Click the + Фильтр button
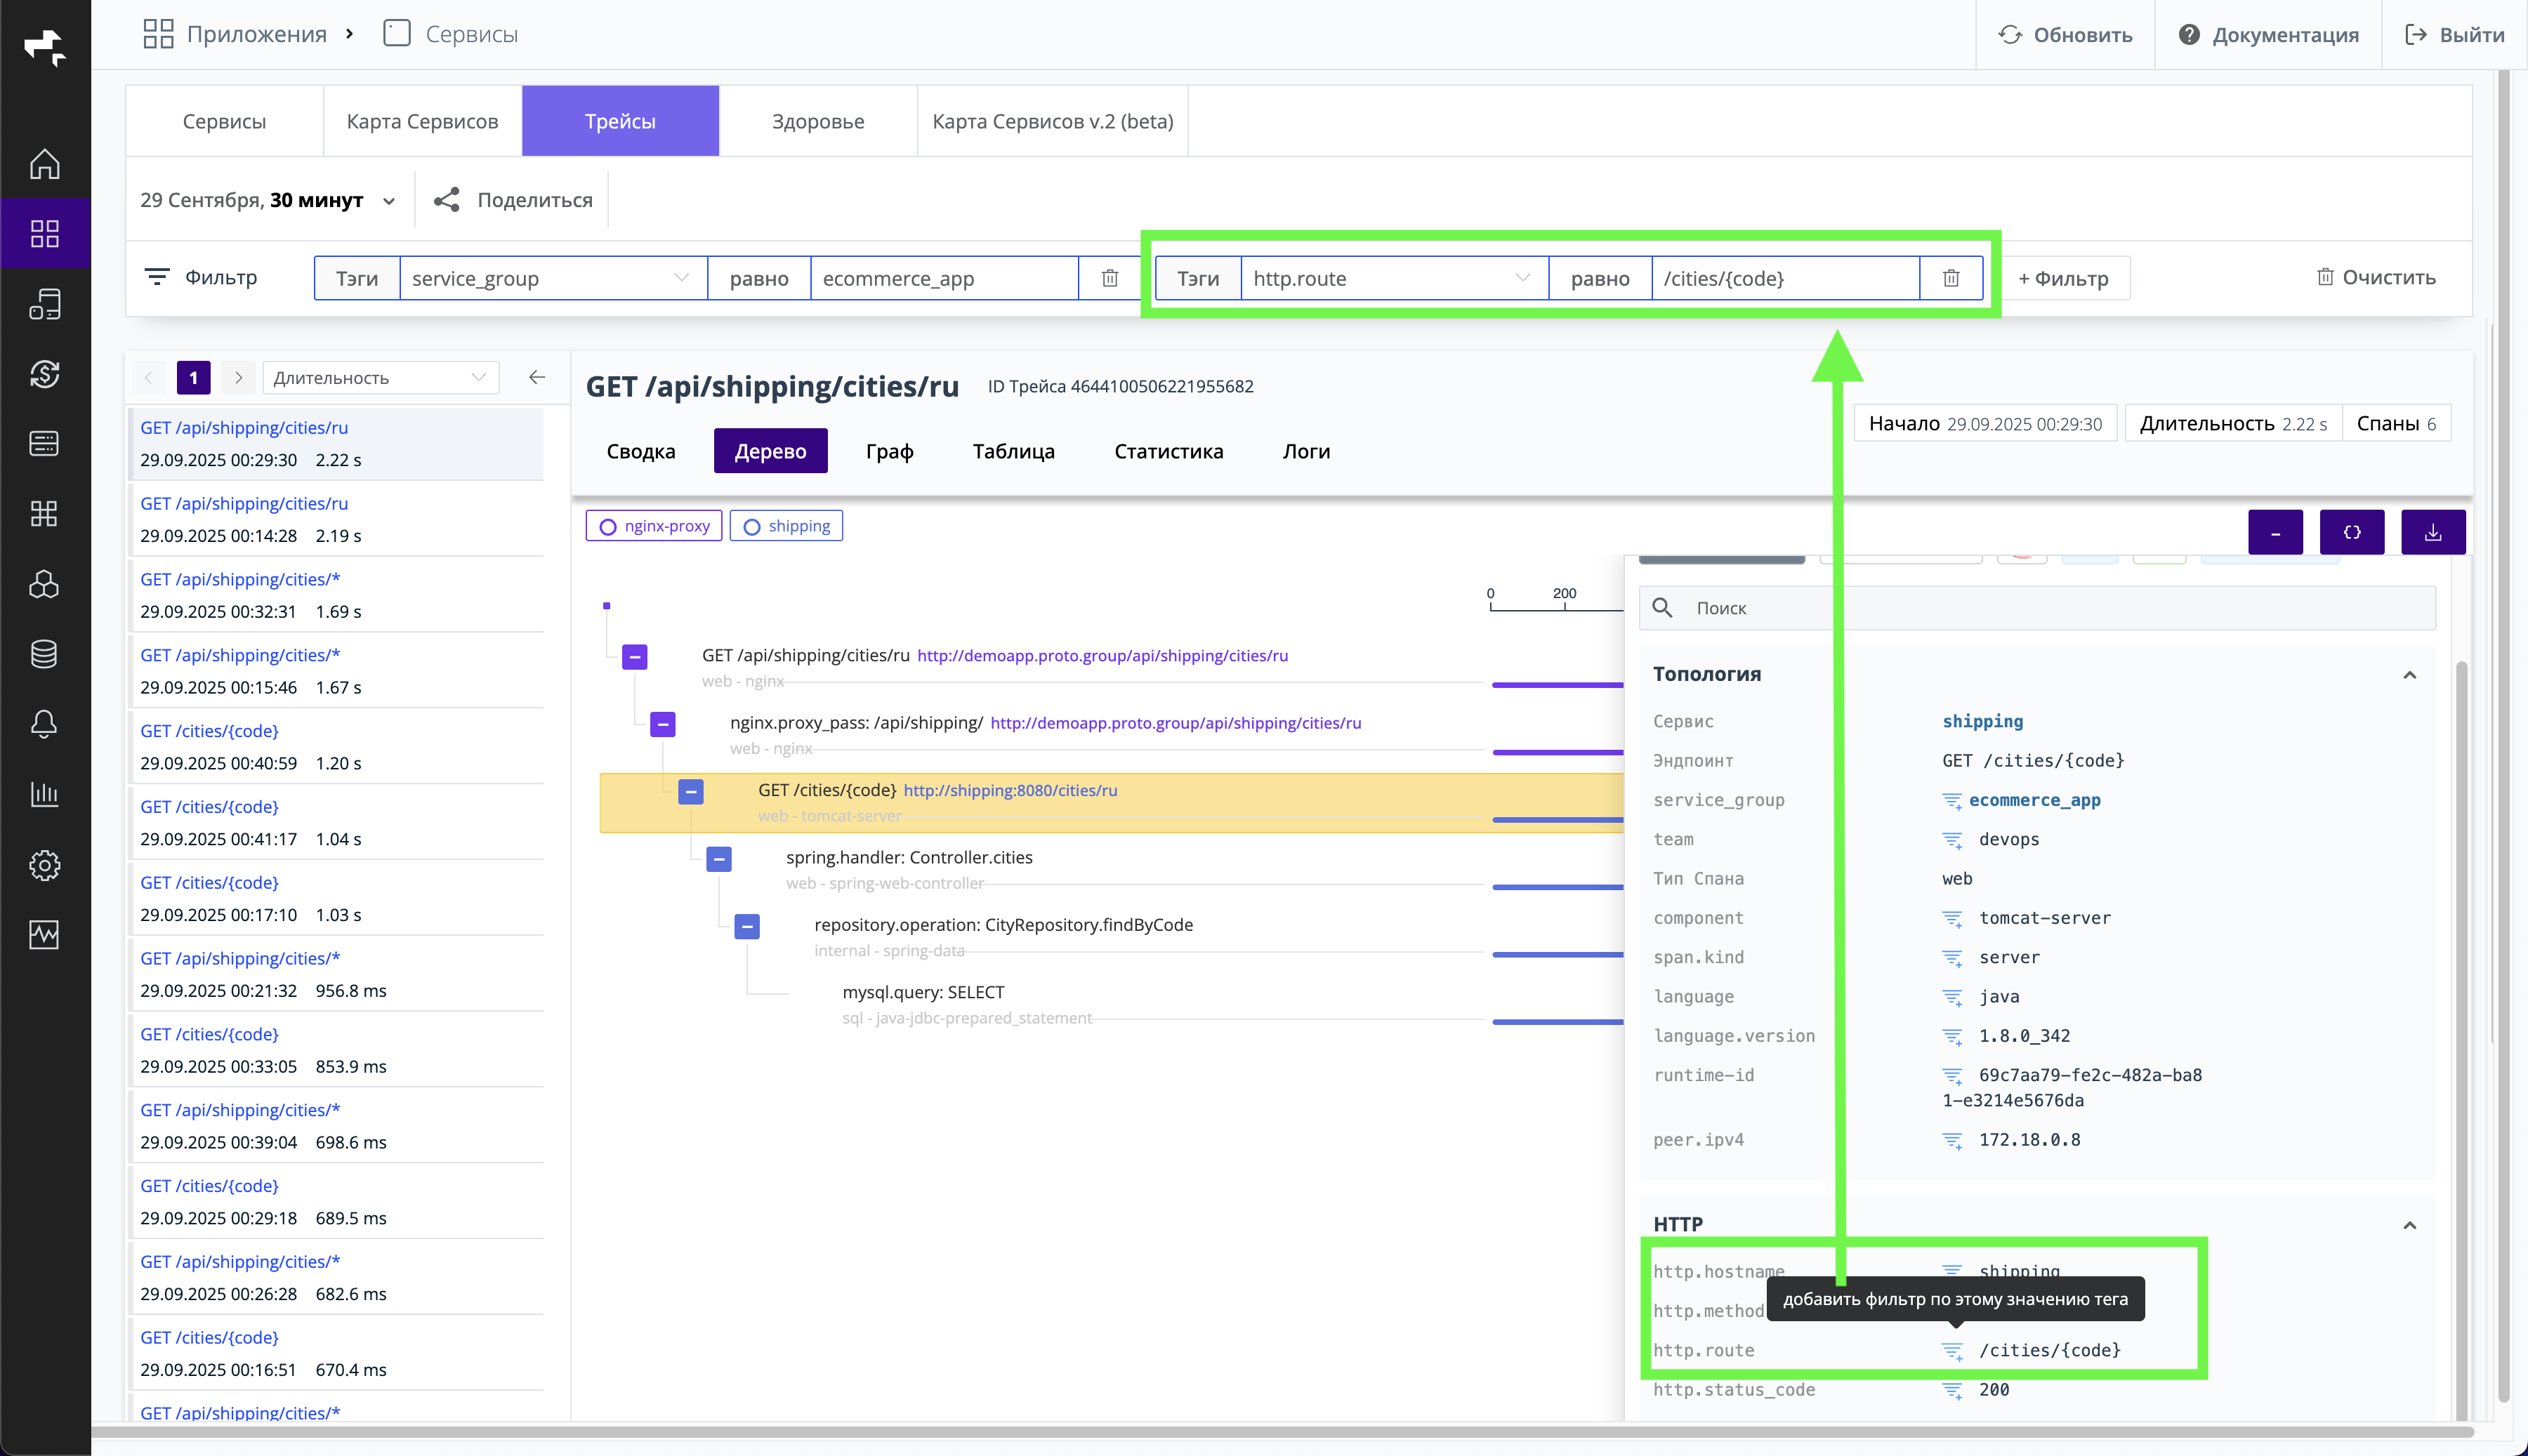Image resolution: width=2528 pixels, height=1456 pixels. (x=2064, y=278)
